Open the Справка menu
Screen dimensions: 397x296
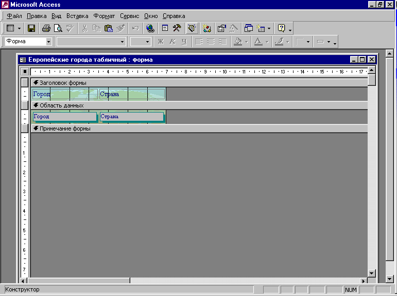pos(174,16)
